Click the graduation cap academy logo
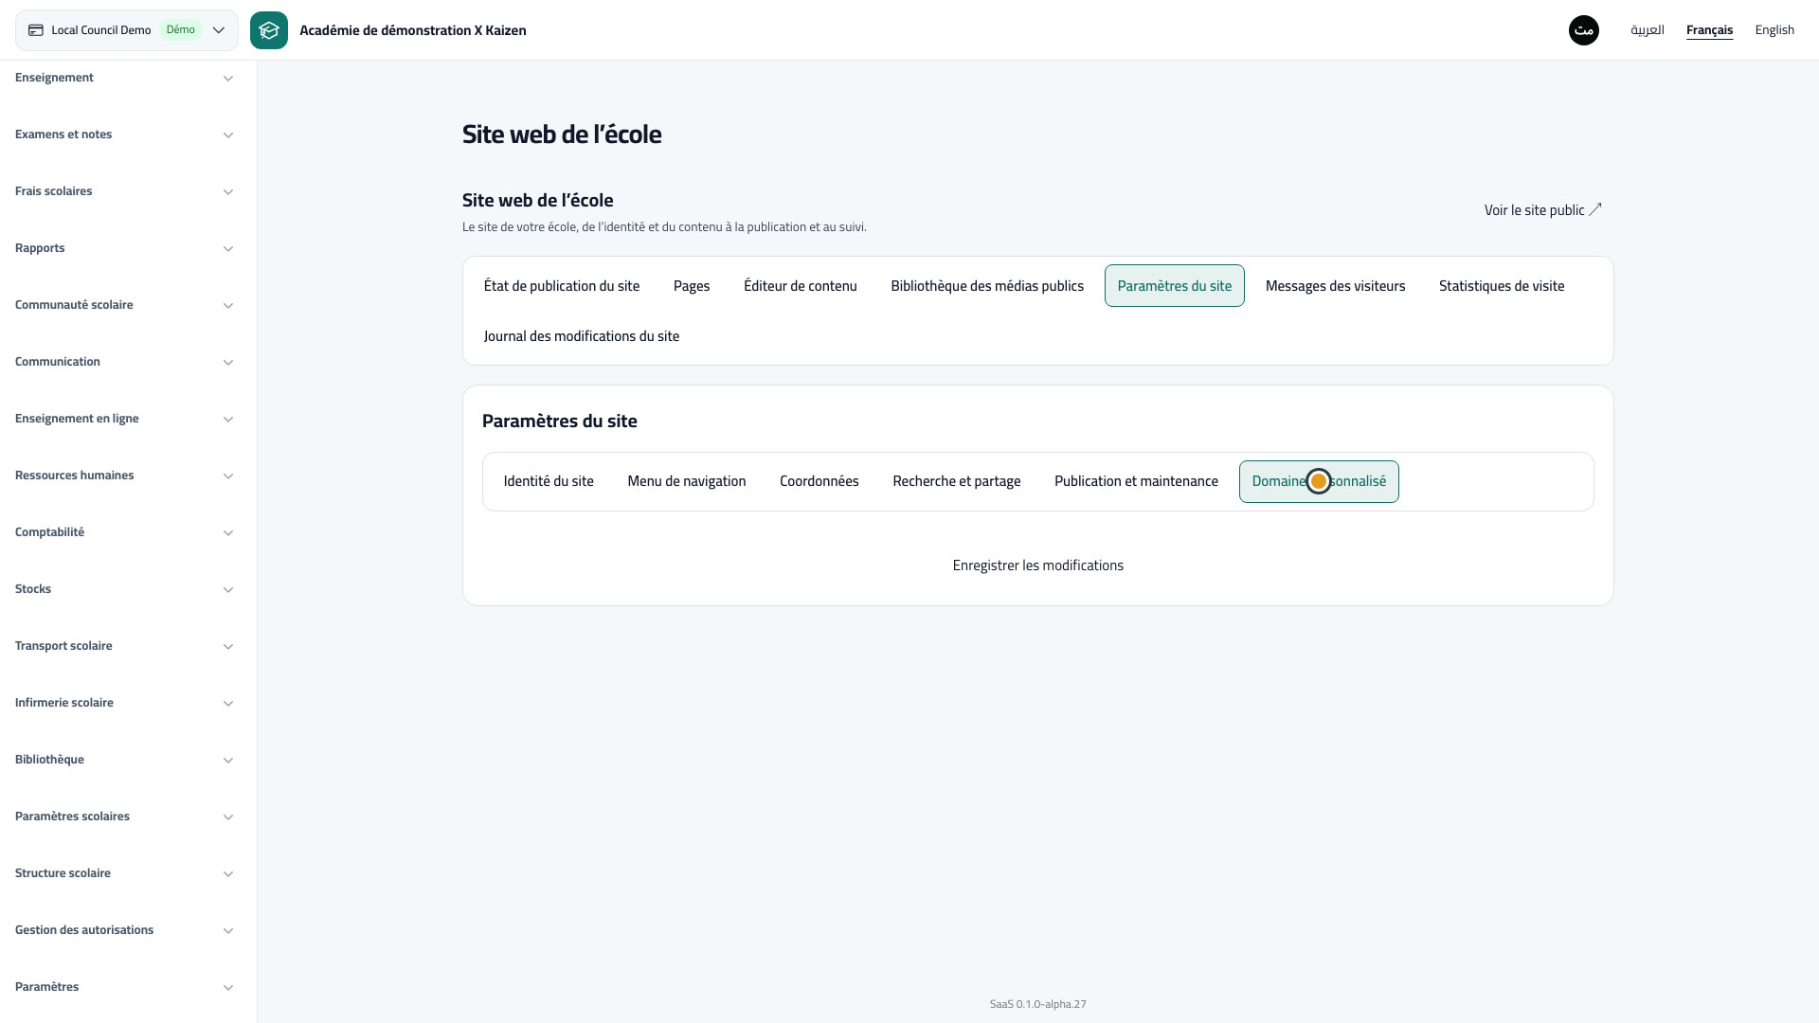This screenshot has width=1819, height=1023. point(269,30)
